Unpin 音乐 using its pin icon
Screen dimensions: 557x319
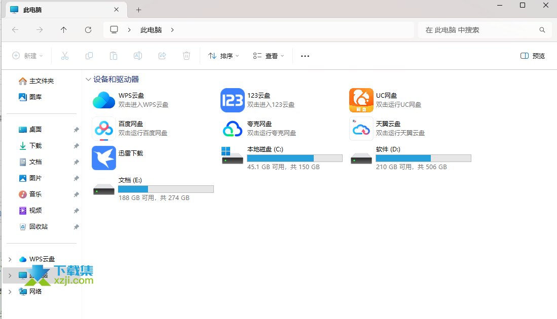[76, 194]
